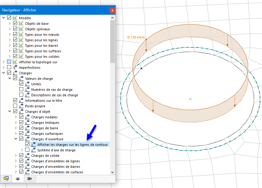Select Charges d'ensembles de barres row

pos(56,167)
